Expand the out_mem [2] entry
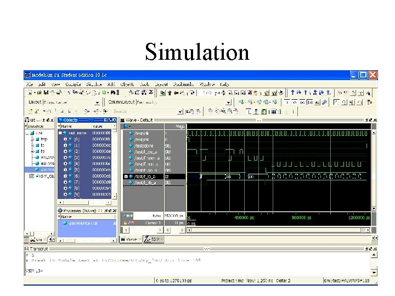Viewport: 395px width, 296px height. click(x=65, y=151)
